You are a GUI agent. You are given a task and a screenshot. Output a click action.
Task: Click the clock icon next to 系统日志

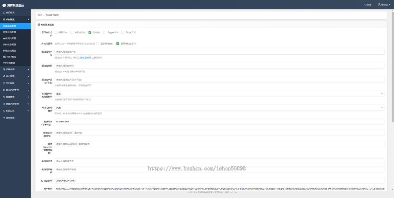point(4,111)
